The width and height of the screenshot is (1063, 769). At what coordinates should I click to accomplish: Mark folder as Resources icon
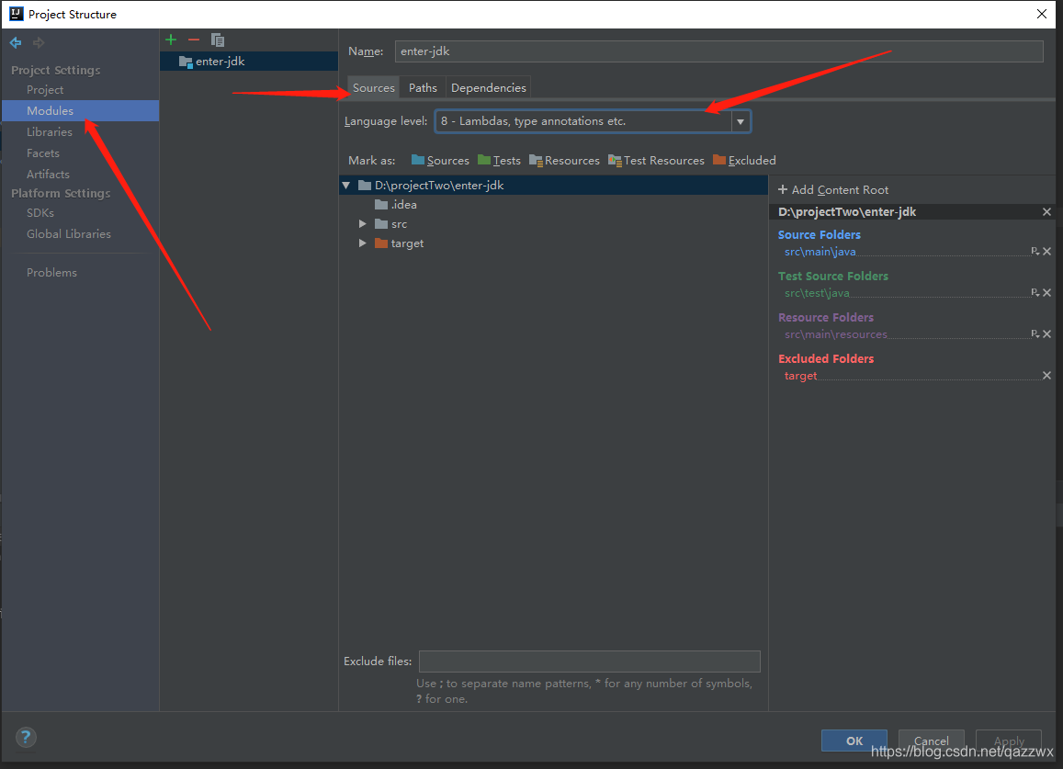tap(535, 160)
